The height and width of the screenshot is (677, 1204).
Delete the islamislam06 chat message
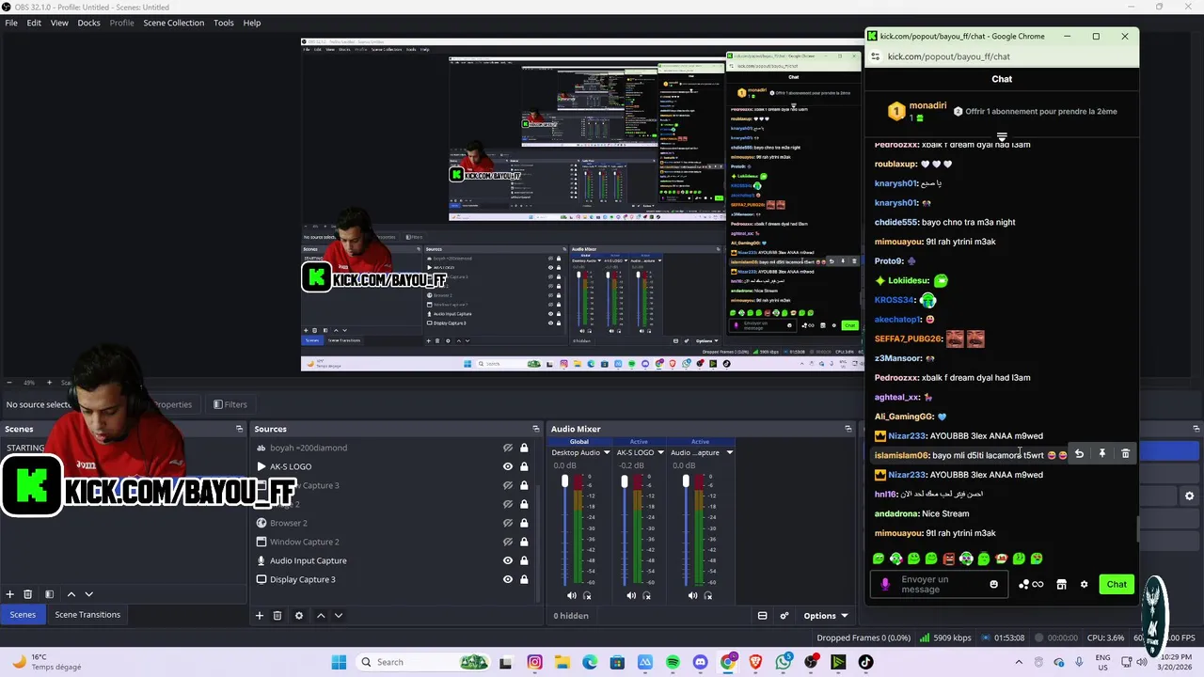click(1126, 454)
